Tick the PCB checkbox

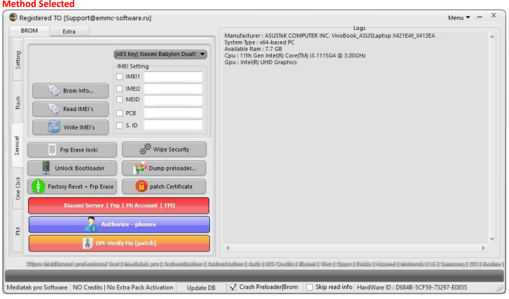pos(120,113)
